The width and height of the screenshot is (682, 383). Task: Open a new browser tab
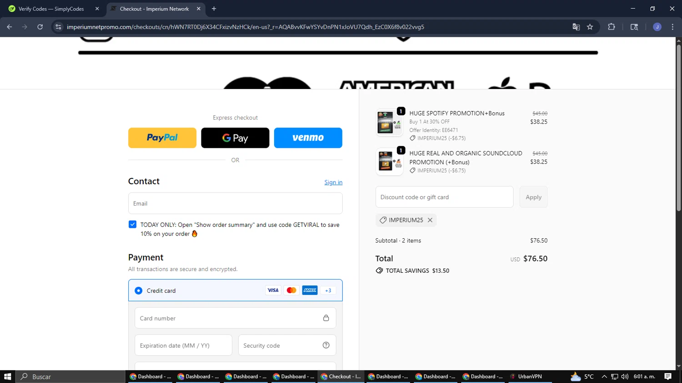[x=214, y=9]
